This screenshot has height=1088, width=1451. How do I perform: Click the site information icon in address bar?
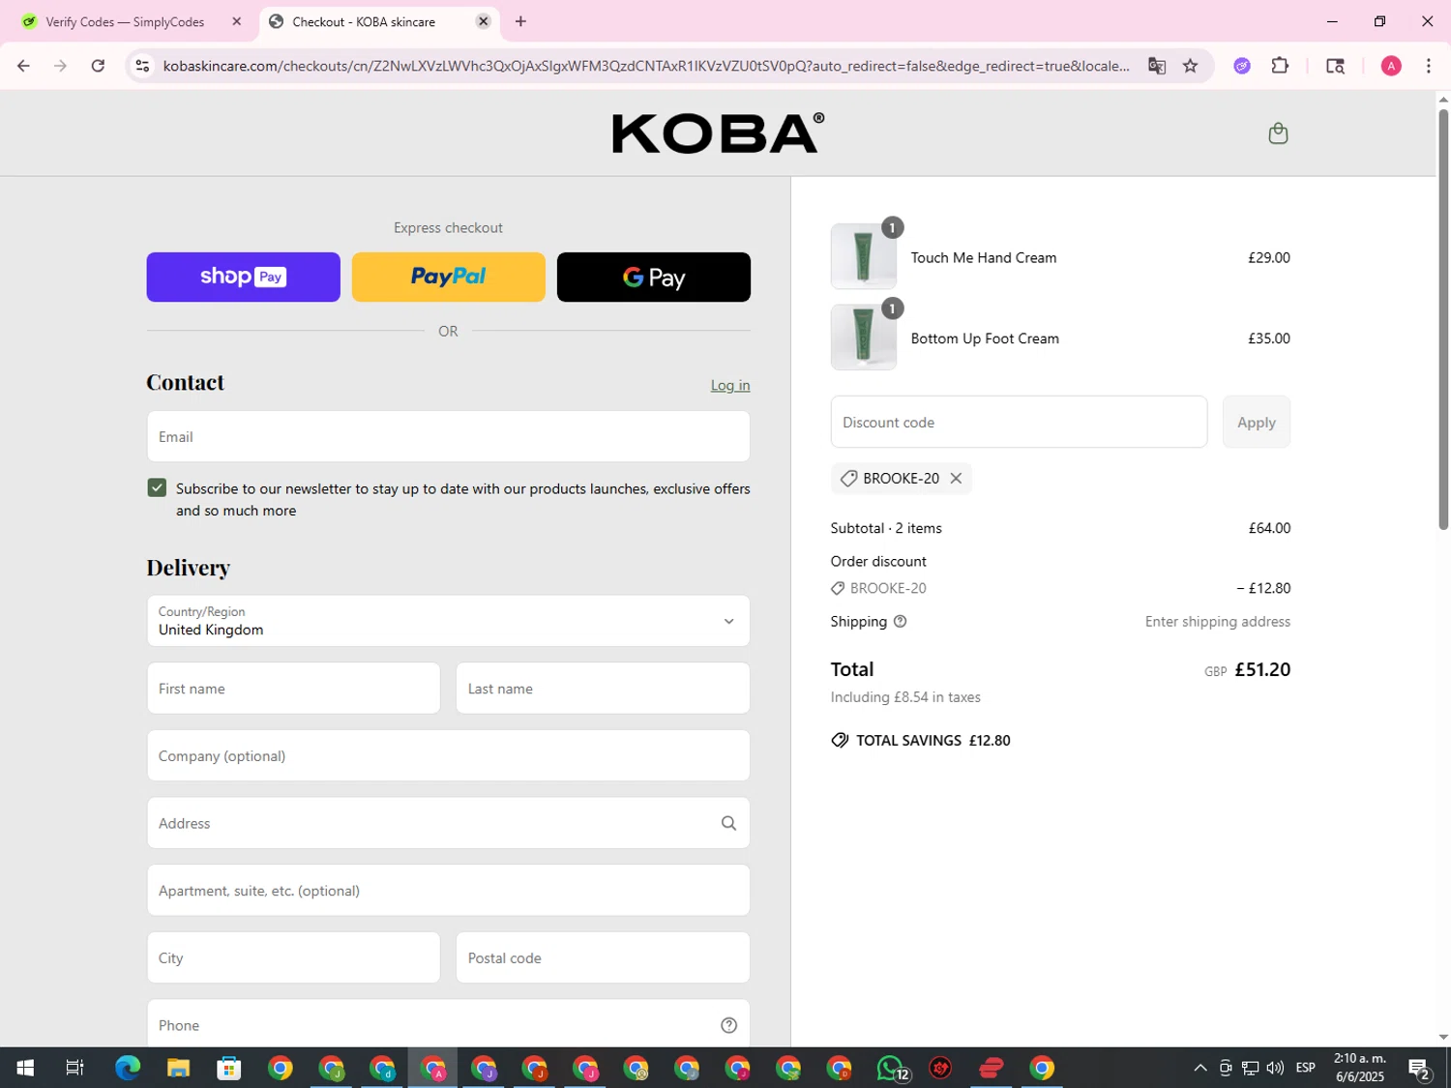point(142,66)
